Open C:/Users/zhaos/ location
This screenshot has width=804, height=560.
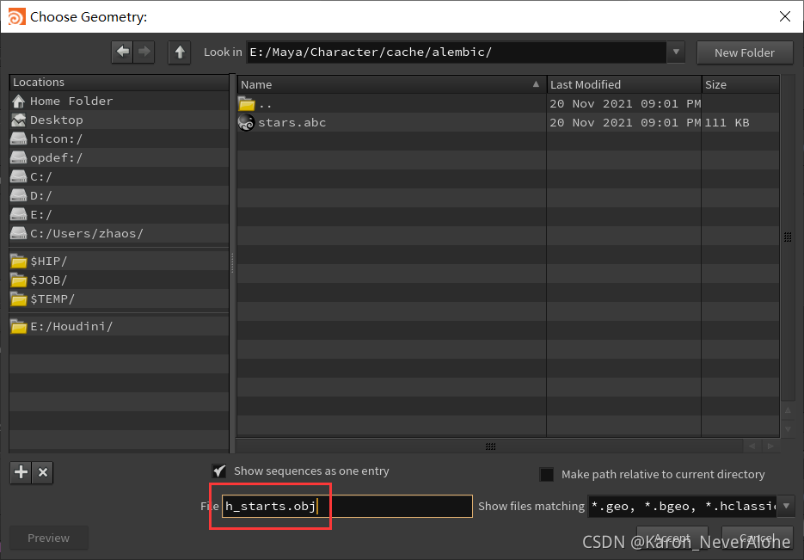pyautogui.click(x=119, y=234)
